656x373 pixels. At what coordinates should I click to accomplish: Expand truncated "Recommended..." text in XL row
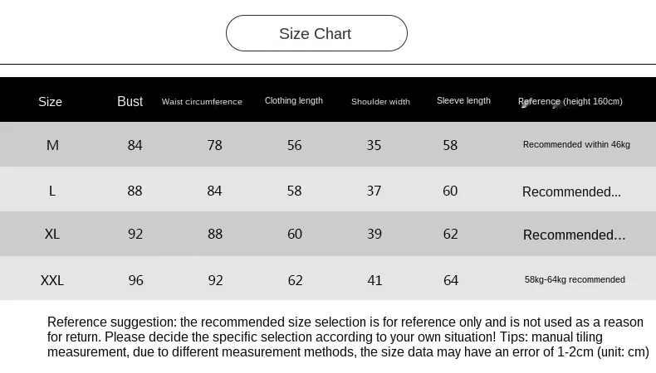pos(574,235)
